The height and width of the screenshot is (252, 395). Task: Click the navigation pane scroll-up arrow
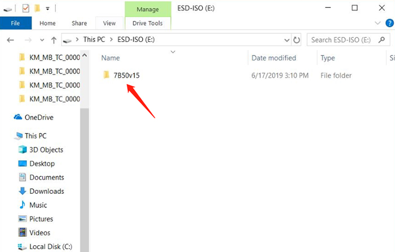coord(85,55)
